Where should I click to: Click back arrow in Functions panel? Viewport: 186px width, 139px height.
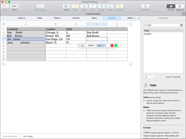[x=146, y=77]
